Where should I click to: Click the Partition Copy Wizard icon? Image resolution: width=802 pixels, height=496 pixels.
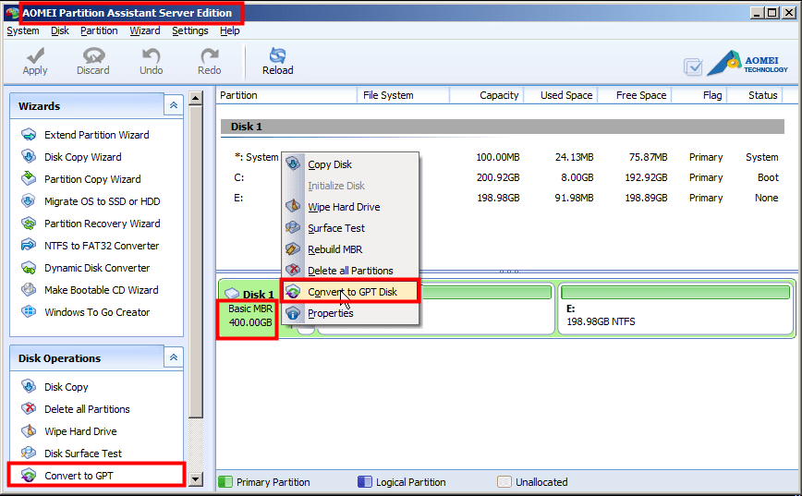click(x=29, y=178)
